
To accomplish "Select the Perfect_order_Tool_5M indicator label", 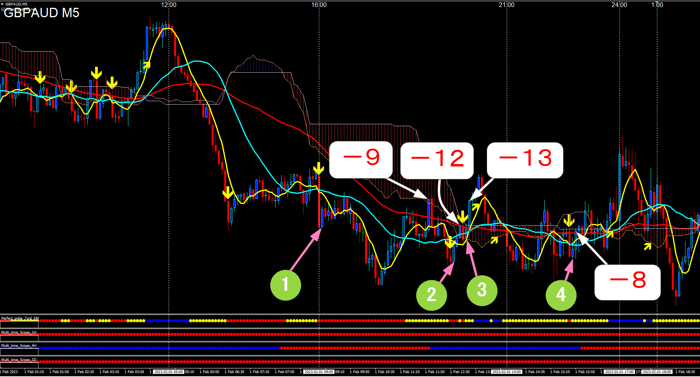I will tap(20, 318).
